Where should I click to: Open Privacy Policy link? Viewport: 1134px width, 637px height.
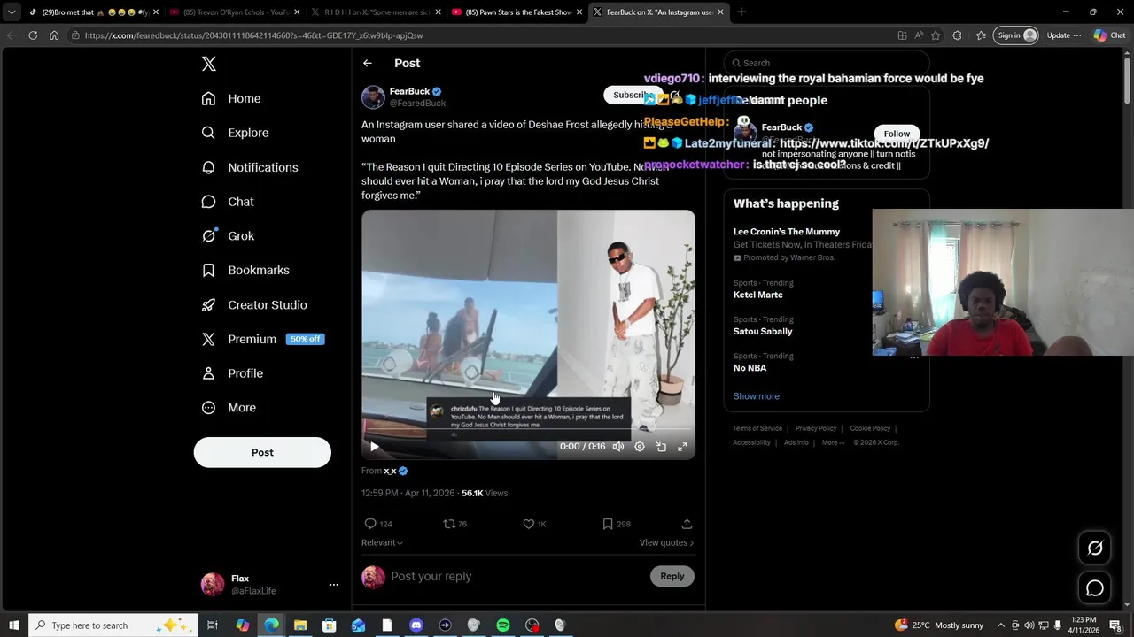[816, 428]
